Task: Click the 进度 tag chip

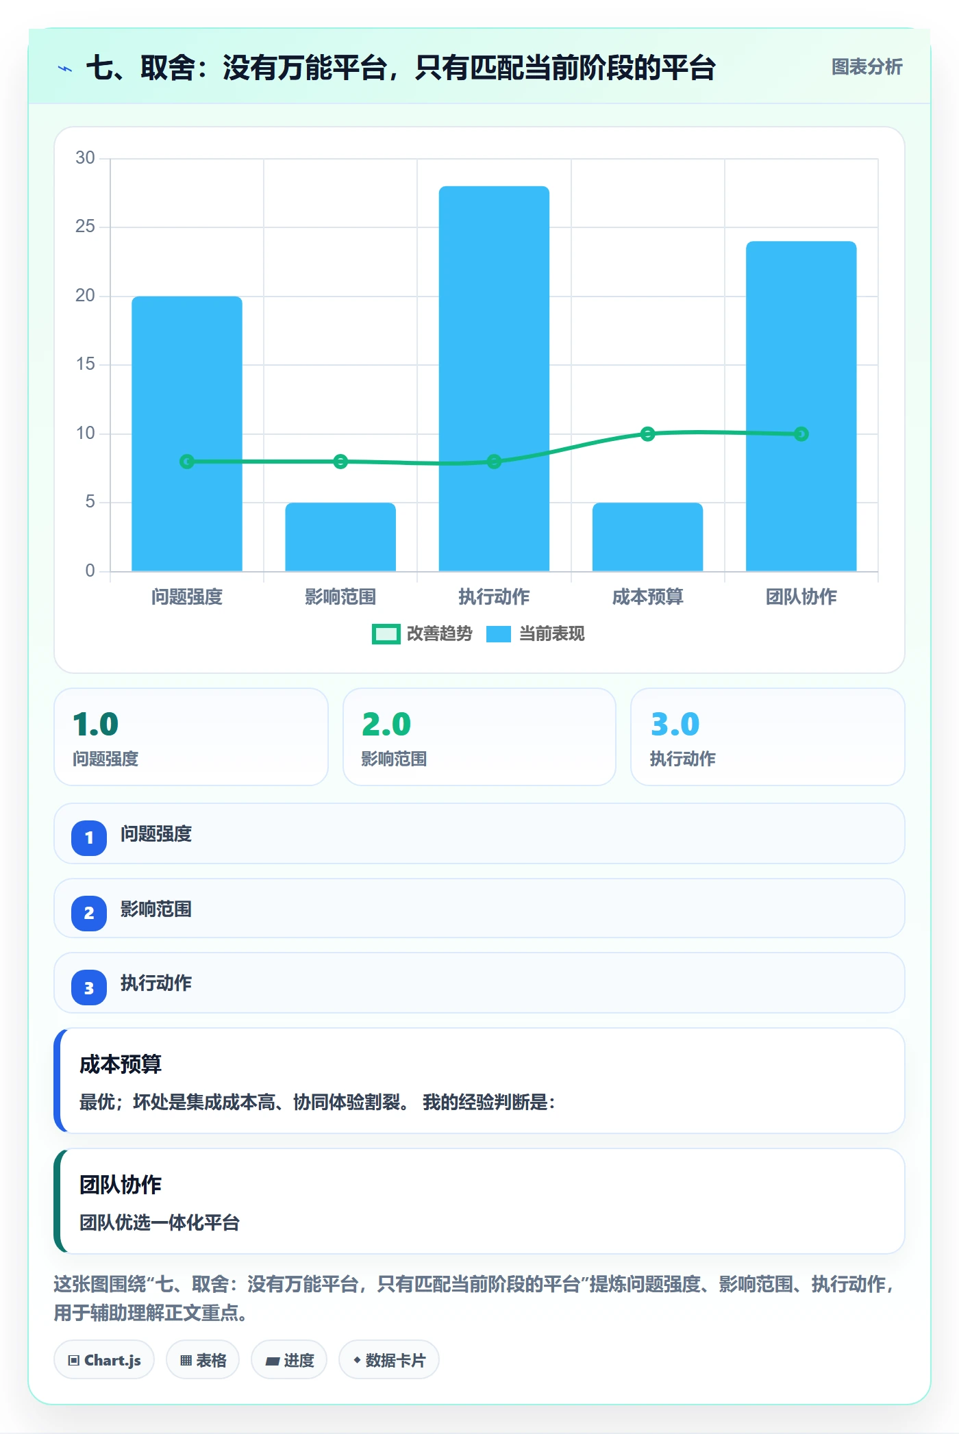Action: (x=289, y=1359)
